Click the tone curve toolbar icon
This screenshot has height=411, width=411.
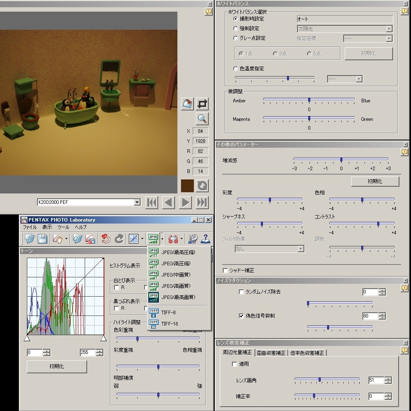pyautogui.click(x=134, y=239)
